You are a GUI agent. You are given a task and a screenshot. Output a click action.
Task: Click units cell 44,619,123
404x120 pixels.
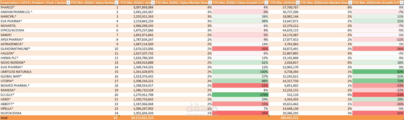pyautogui.click(x=290, y=30)
